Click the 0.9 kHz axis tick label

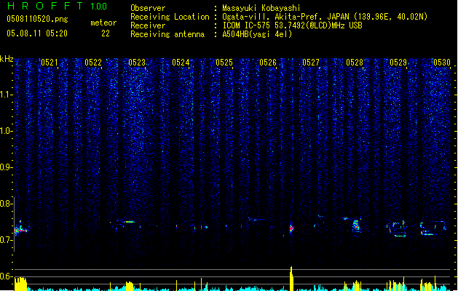(x=6, y=167)
